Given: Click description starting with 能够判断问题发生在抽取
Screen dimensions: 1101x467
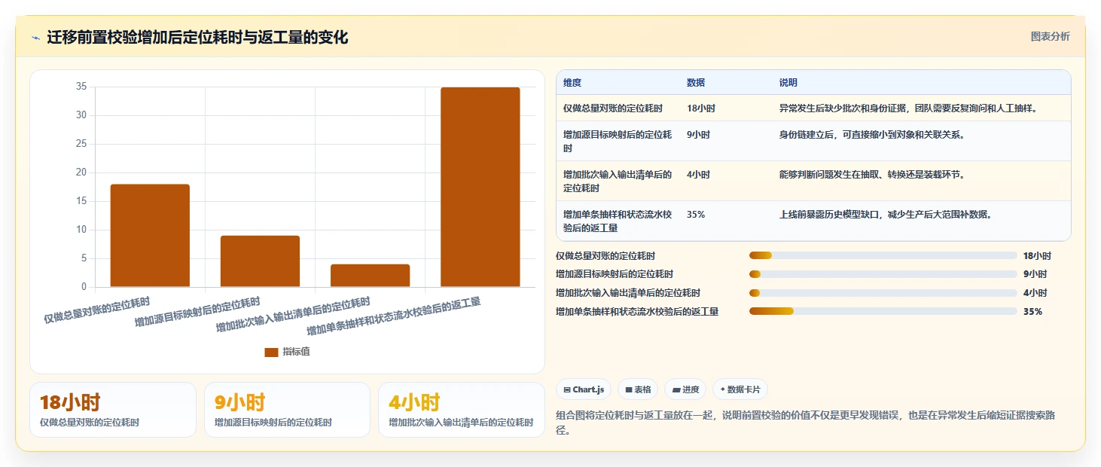Looking at the screenshot, I should click(872, 175).
